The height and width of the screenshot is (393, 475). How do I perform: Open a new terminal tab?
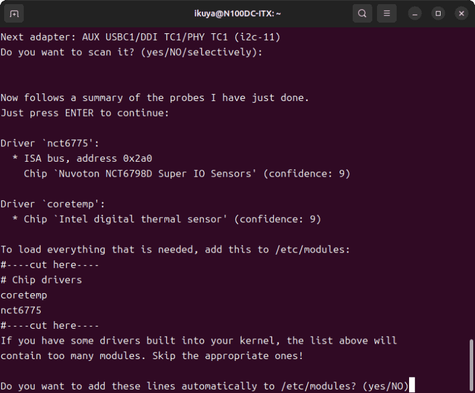[14, 13]
